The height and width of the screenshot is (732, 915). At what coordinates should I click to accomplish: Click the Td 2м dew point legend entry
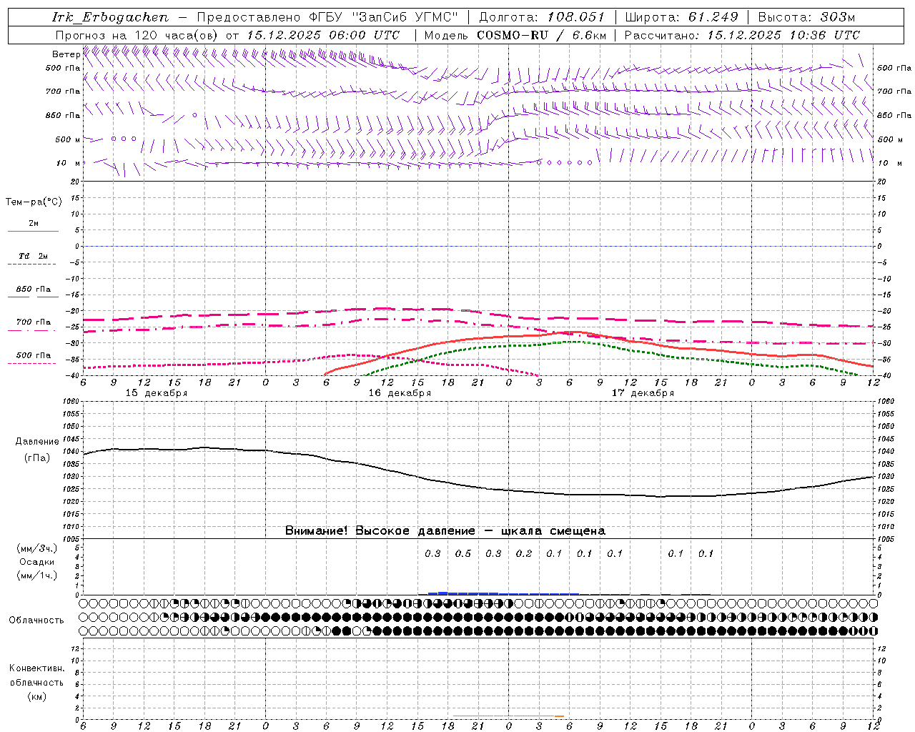click(33, 256)
